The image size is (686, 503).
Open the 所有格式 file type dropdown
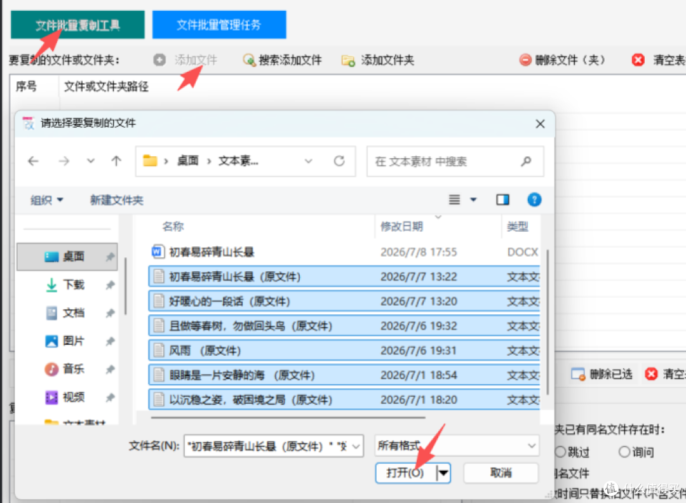pos(457,446)
